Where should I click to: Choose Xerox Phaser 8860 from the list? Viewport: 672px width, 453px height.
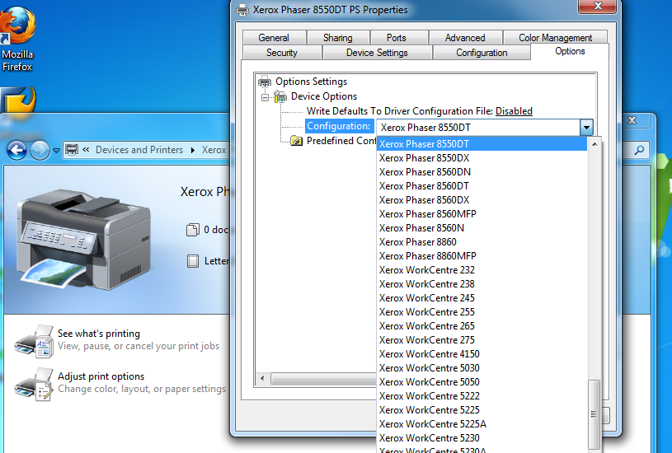coord(482,242)
